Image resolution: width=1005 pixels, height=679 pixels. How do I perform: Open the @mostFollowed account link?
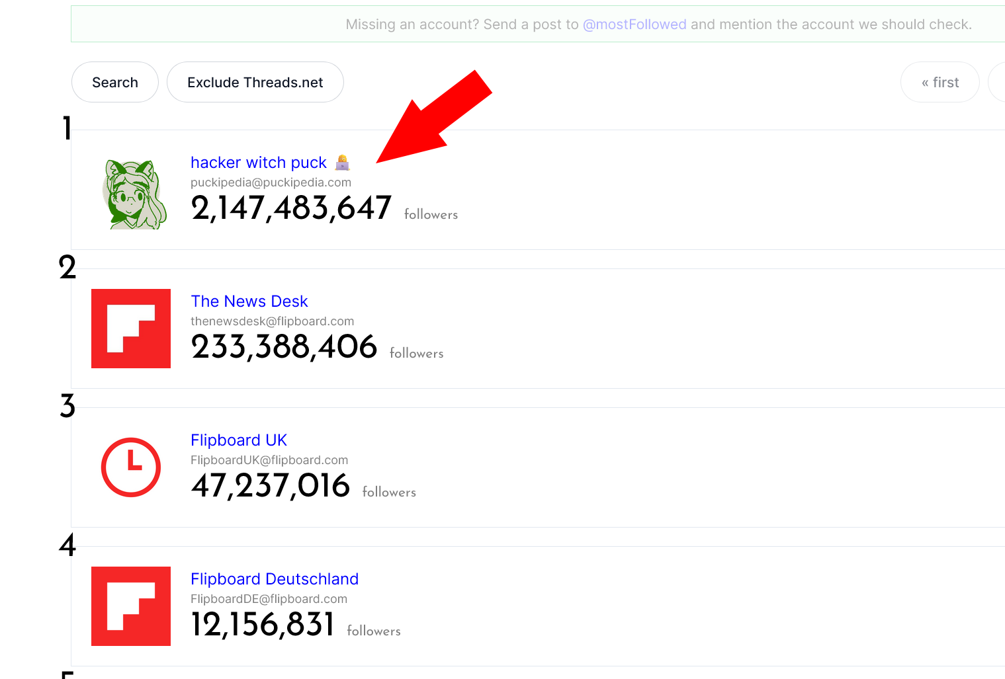(x=634, y=24)
